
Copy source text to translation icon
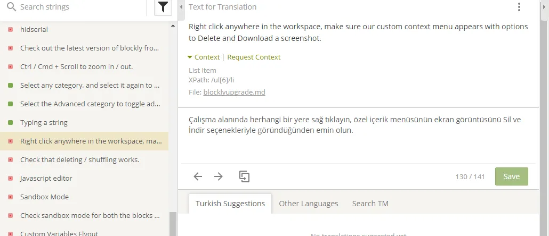(245, 176)
